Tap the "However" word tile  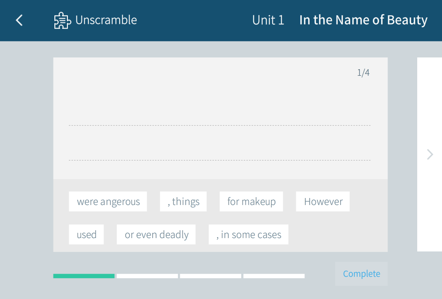pos(323,202)
